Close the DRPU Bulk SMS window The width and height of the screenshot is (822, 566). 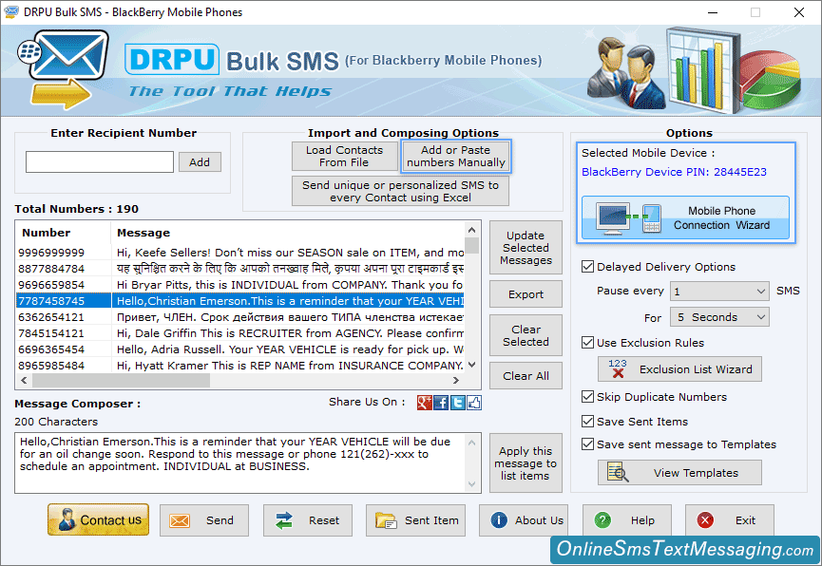(799, 12)
